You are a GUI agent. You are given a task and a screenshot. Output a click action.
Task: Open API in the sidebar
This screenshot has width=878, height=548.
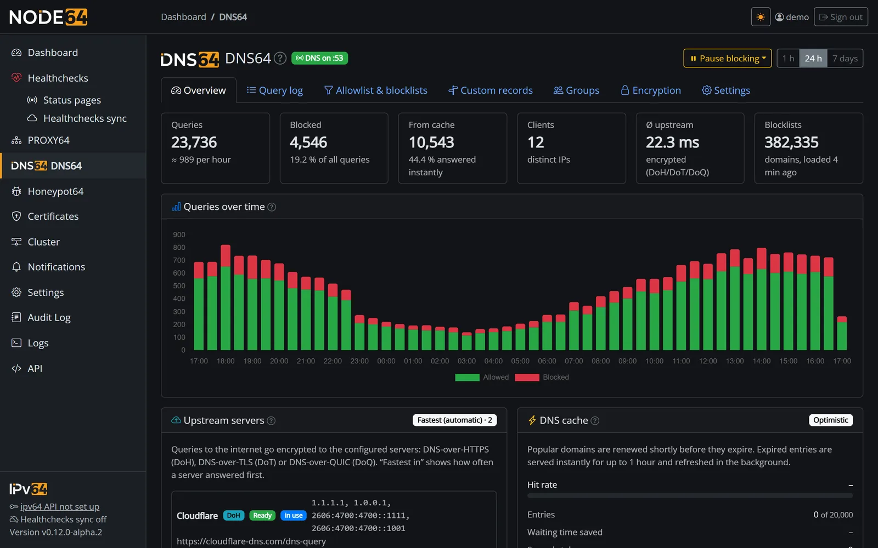click(73, 368)
